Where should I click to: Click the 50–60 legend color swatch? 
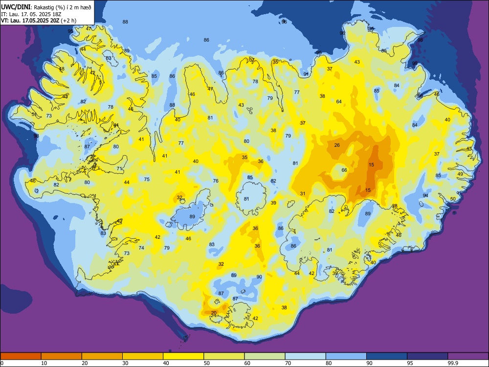[x=224, y=356]
